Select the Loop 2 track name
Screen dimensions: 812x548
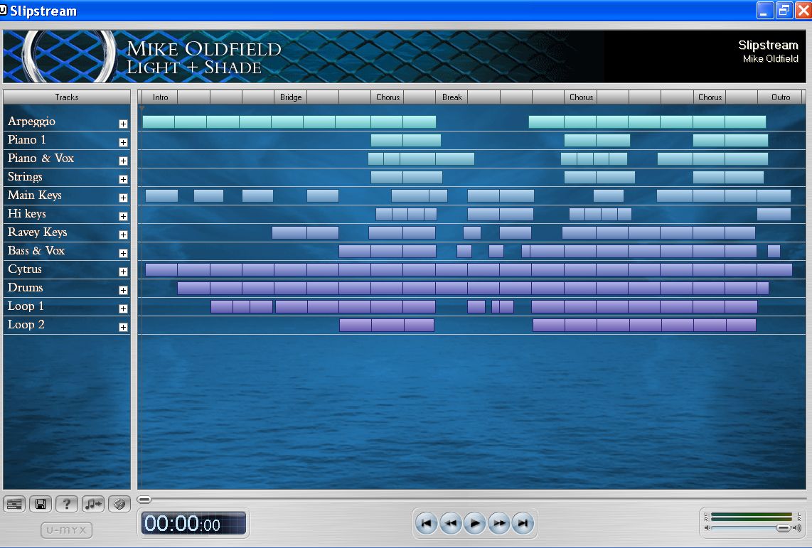click(x=26, y=325)
